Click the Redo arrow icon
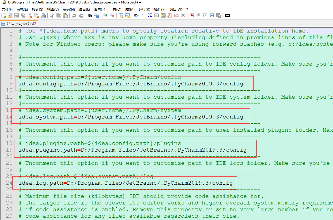The image size is (333, 220). [81, 16]
